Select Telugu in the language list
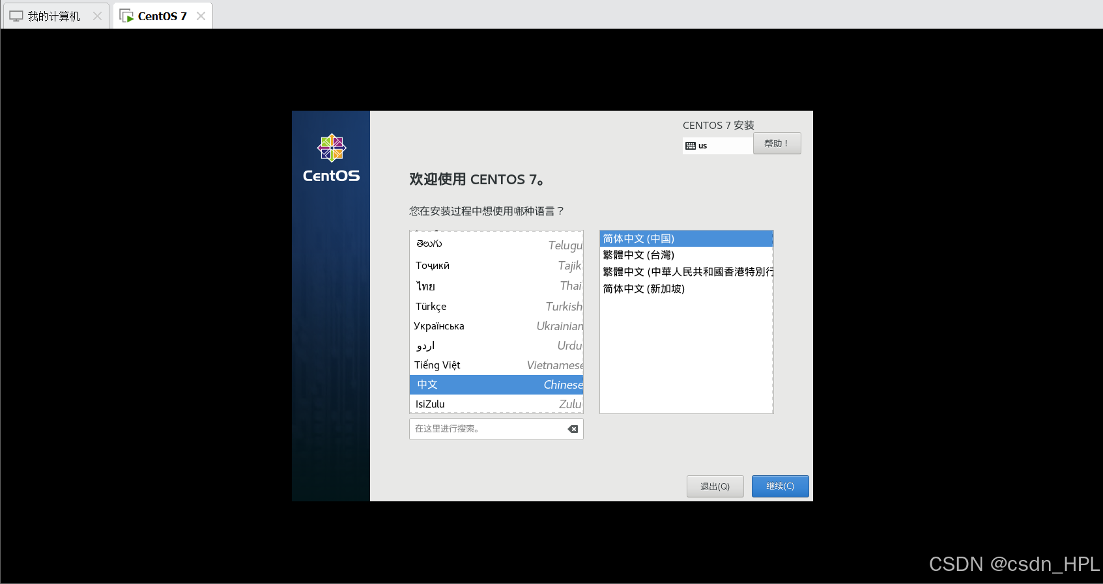Screen dimensions: 1103x584 pos(496,245)
